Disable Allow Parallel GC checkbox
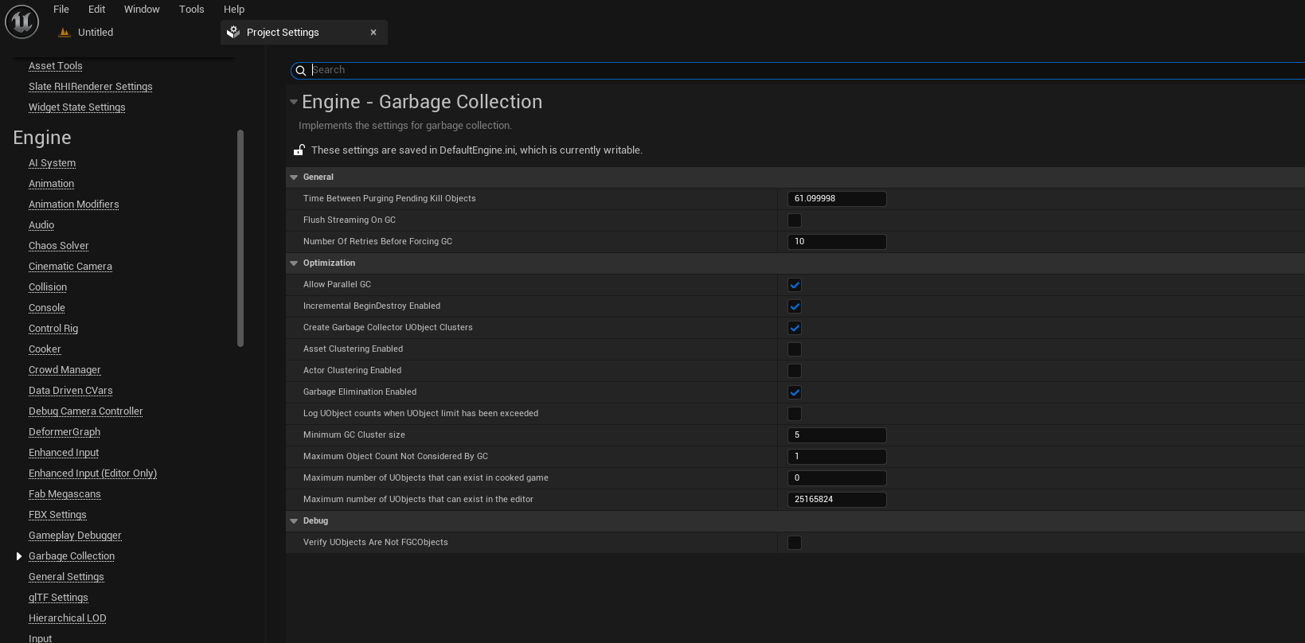 (x=795, y=285)
